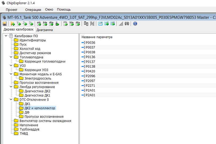
Task: Click the binoculars search icon
Action: [127, 24]
